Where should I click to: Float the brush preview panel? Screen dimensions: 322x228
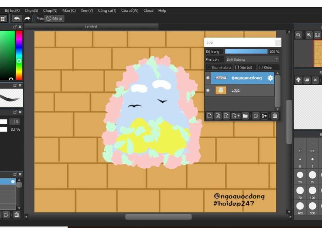click(x=15, y=85)
